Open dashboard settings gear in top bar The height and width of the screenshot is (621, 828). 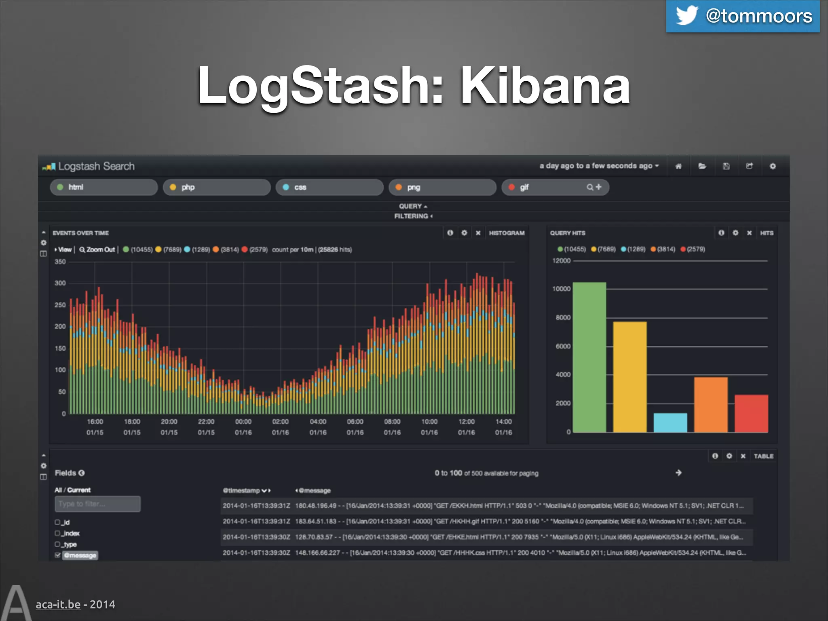tap(773, 166)
